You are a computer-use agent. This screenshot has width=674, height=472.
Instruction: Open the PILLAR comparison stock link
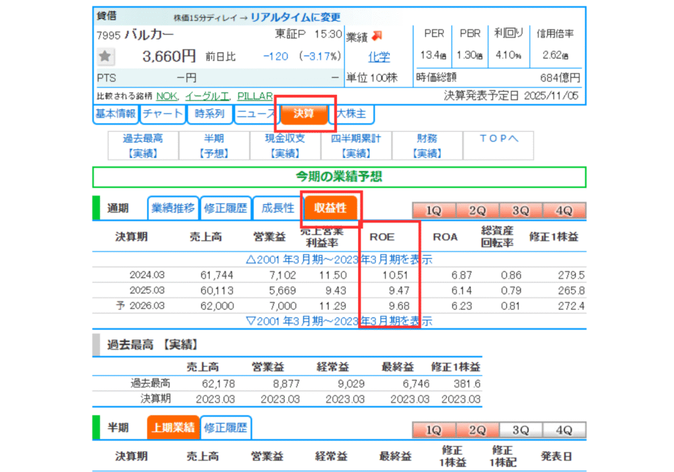(x=255, y=96)
